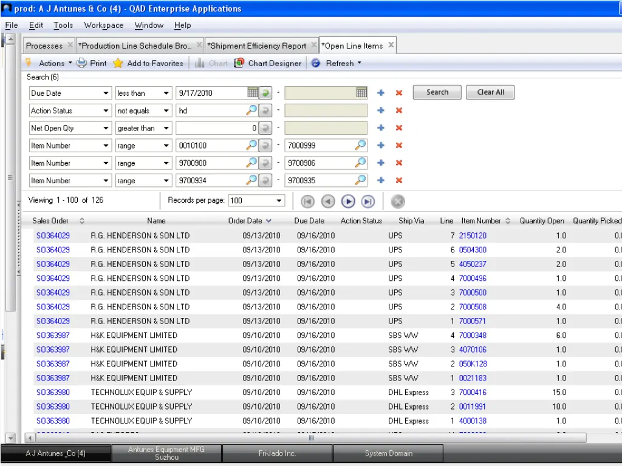Image resolution: width=622 pixels, height=466 pixels.
Task: Click the Add to Favorites star
Action: coord(118,63)
